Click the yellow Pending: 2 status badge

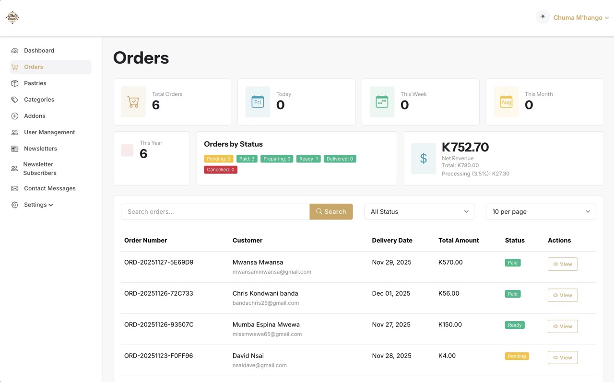pyautogui.click(x=219, y=159)
